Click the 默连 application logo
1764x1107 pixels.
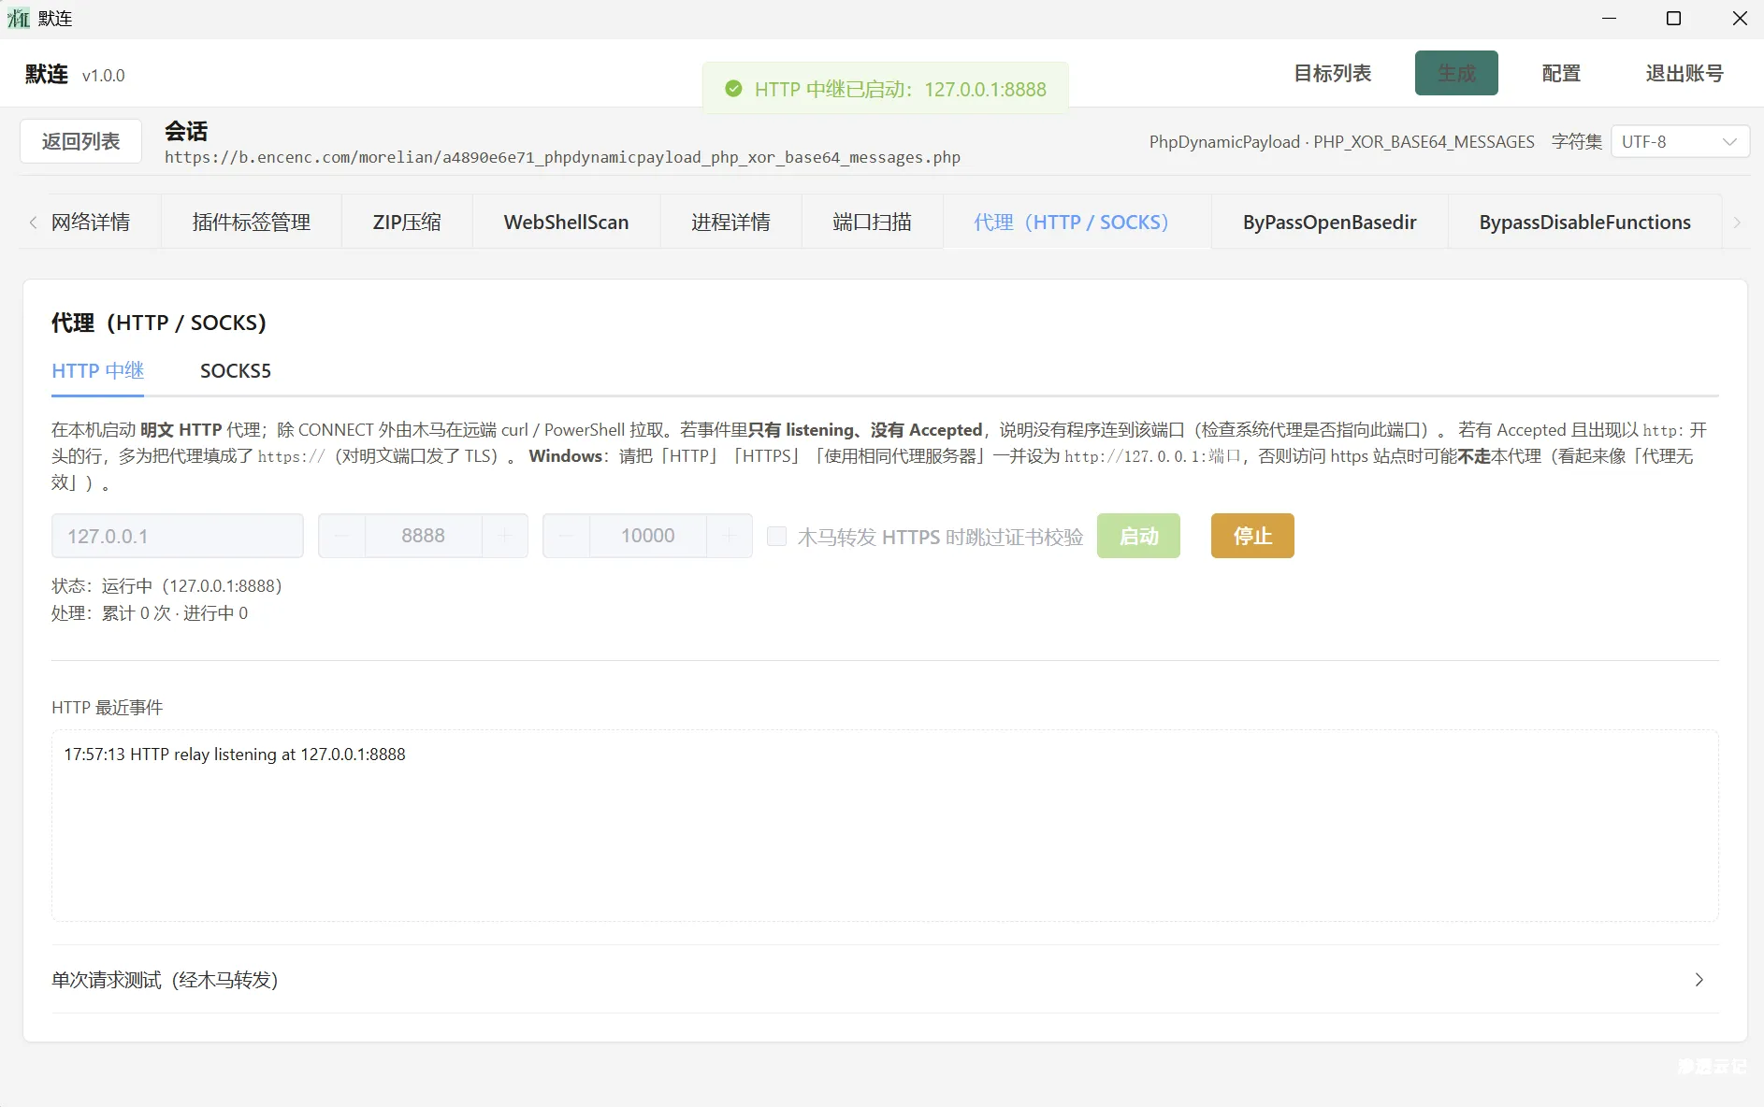pos(18,18)
